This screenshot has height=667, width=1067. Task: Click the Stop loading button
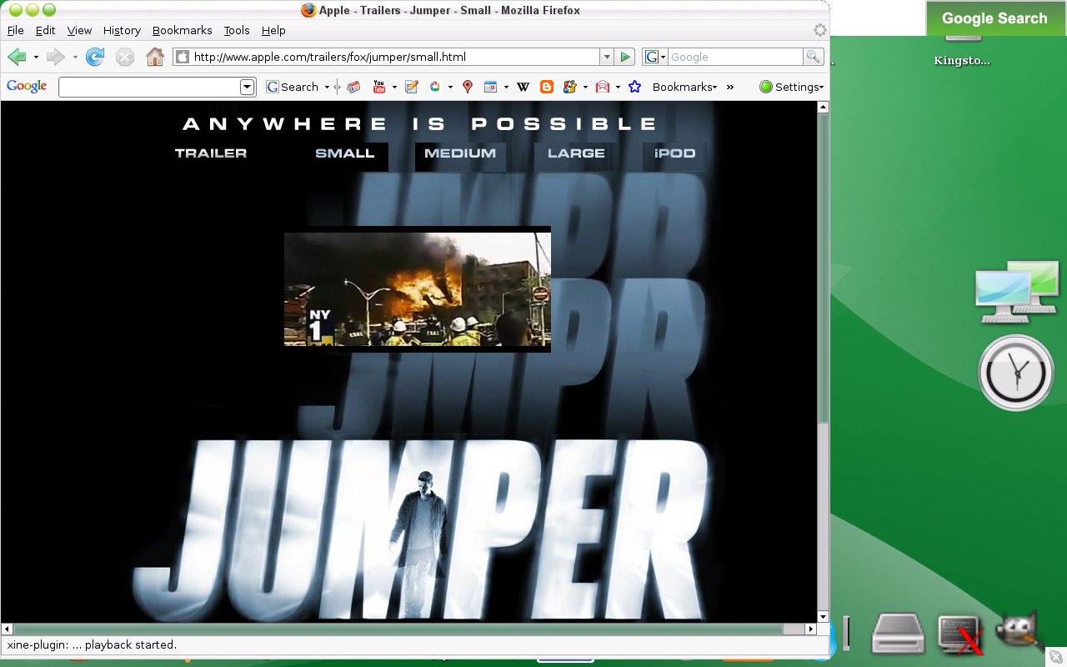125,57
